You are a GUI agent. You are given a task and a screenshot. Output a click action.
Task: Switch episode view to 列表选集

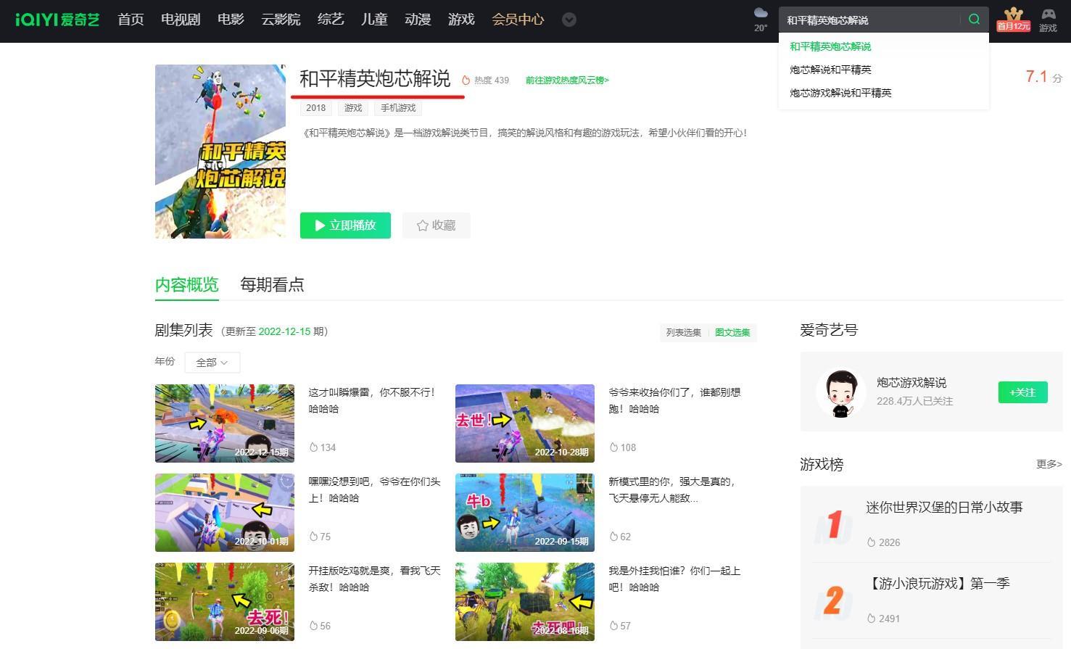pyautogui.click(x=682, y=332)
